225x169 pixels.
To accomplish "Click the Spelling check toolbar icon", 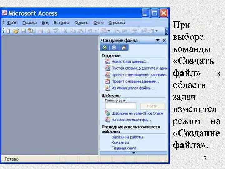I will pos(56,31).
